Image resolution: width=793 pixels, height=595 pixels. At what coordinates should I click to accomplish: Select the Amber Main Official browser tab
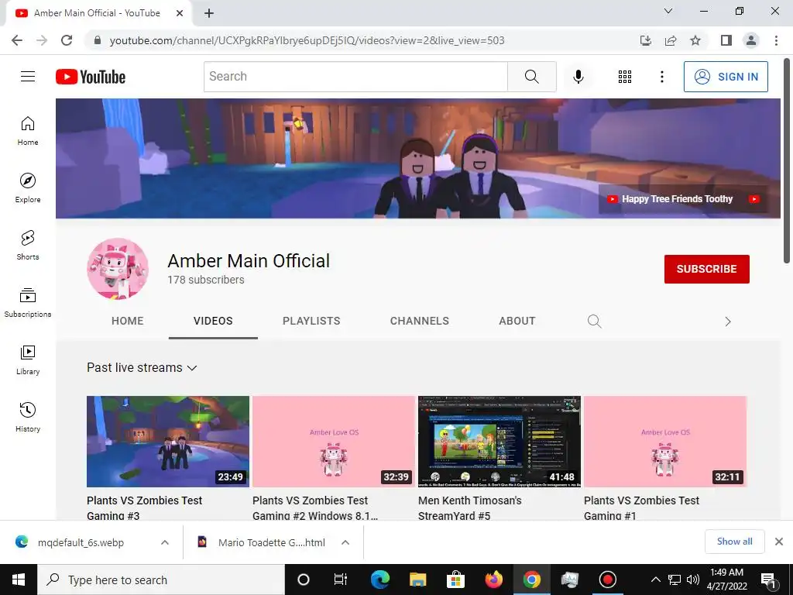tap(97, 13)
